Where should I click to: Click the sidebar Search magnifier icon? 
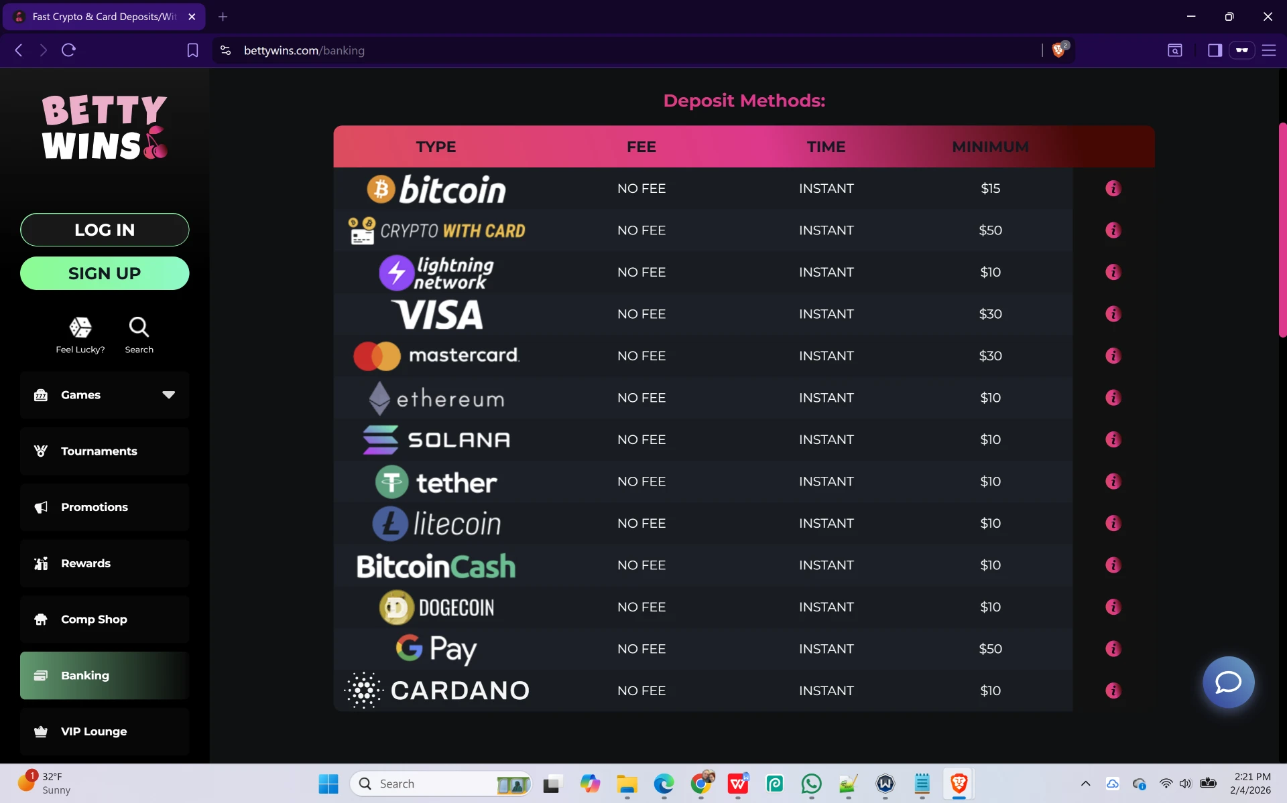[x=139, y=327]
